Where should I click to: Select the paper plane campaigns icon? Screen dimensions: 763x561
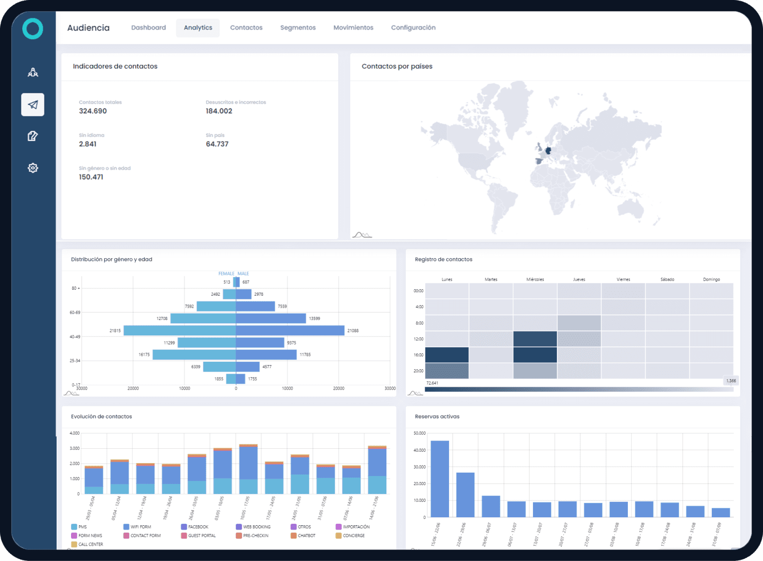(x=32, y=104)
